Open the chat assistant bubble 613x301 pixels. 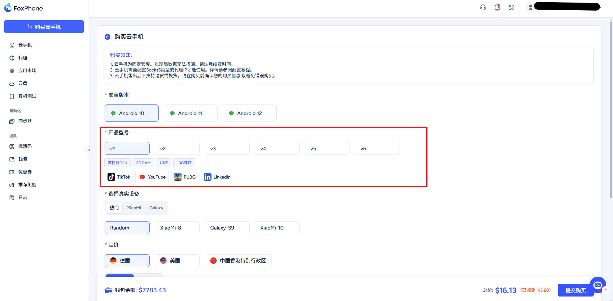tap(598, 285)
